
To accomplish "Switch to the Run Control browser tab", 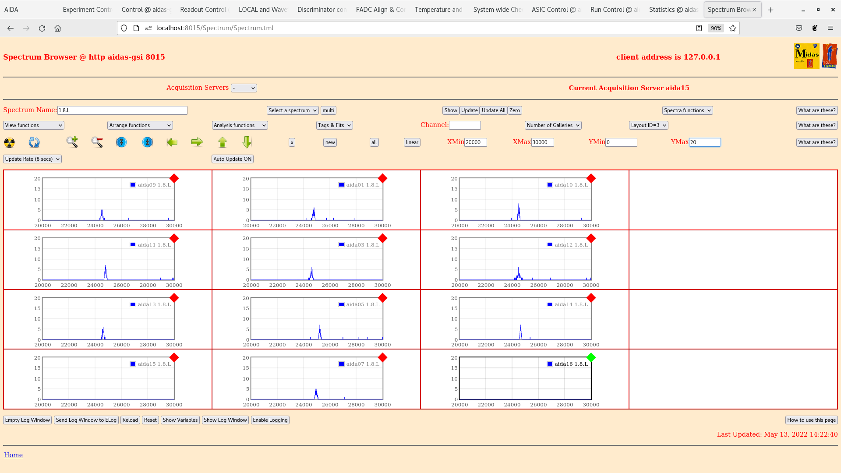I will tap(614, 10).
